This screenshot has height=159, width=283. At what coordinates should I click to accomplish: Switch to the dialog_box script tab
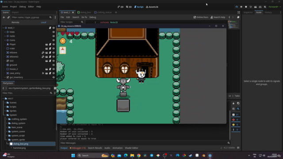[x=84, y=12]
